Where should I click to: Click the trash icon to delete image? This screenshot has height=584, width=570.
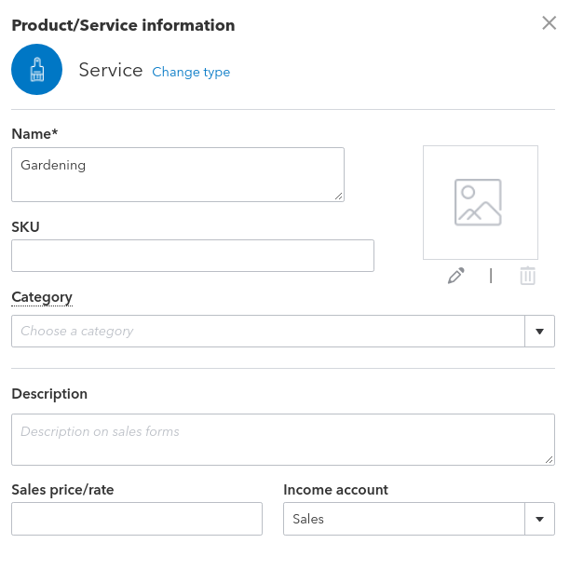click(527, 276)
